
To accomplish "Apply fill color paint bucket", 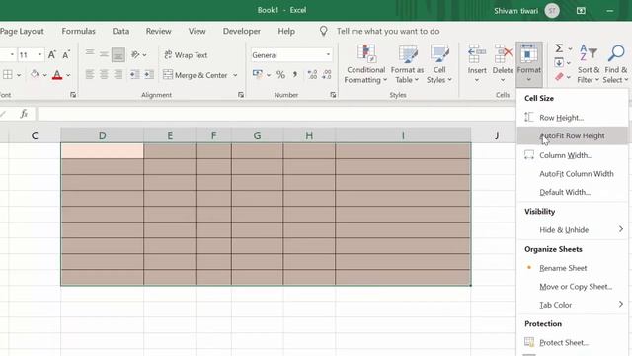I will pyautogui.click(x=35, y=75).
